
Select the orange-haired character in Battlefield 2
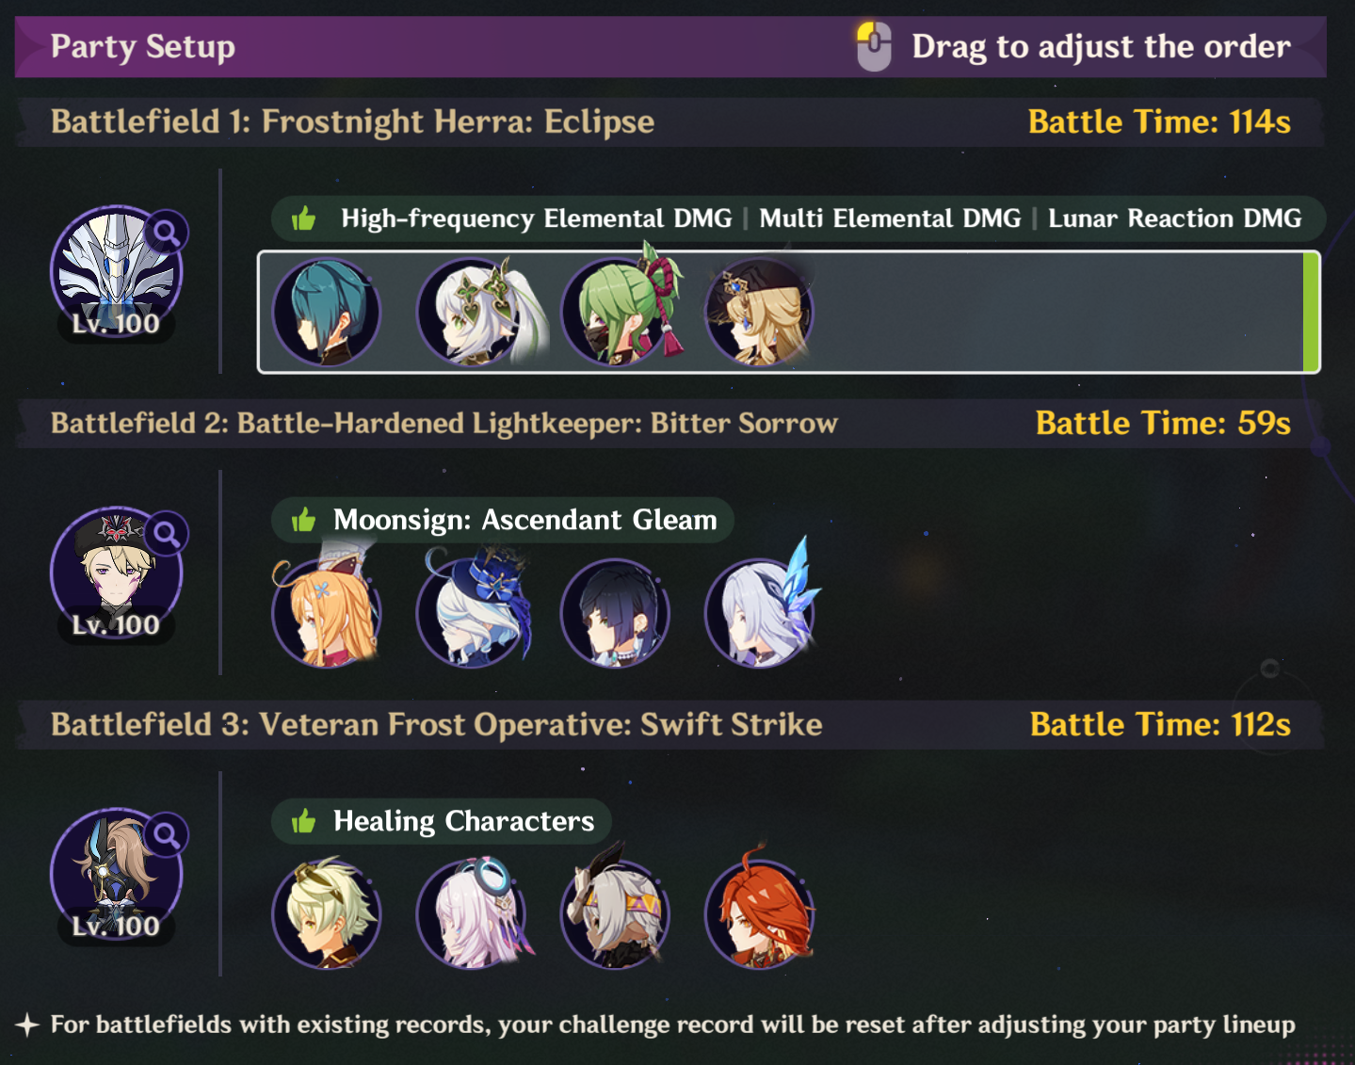pos(326,613)
